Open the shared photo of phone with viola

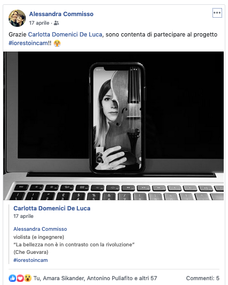[114, 126]
